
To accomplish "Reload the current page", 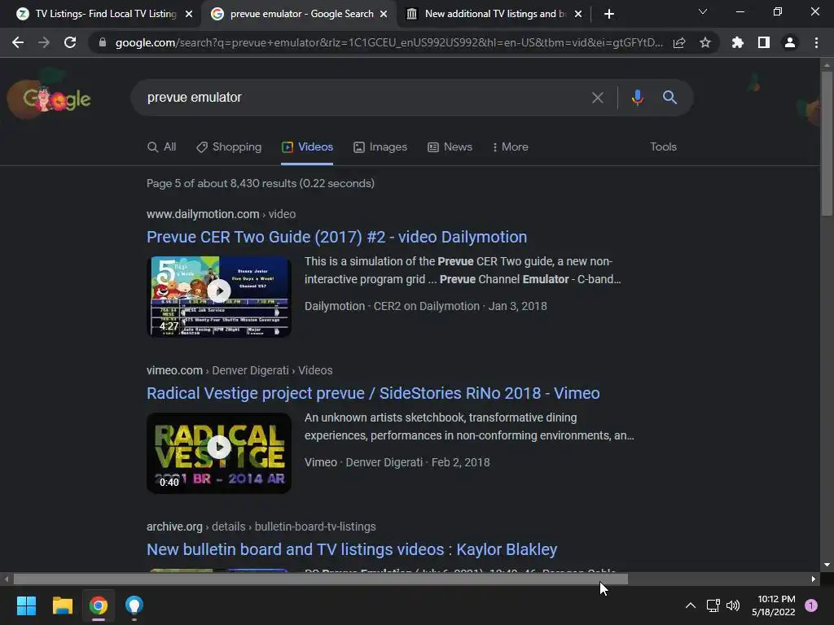I will 70,42.
